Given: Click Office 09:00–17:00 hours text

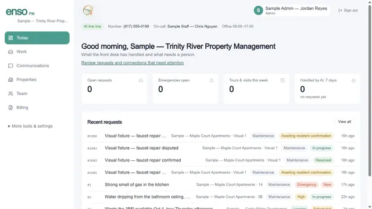Looking at the screenshot, I should pyautogui.click(x=238, y=26).
